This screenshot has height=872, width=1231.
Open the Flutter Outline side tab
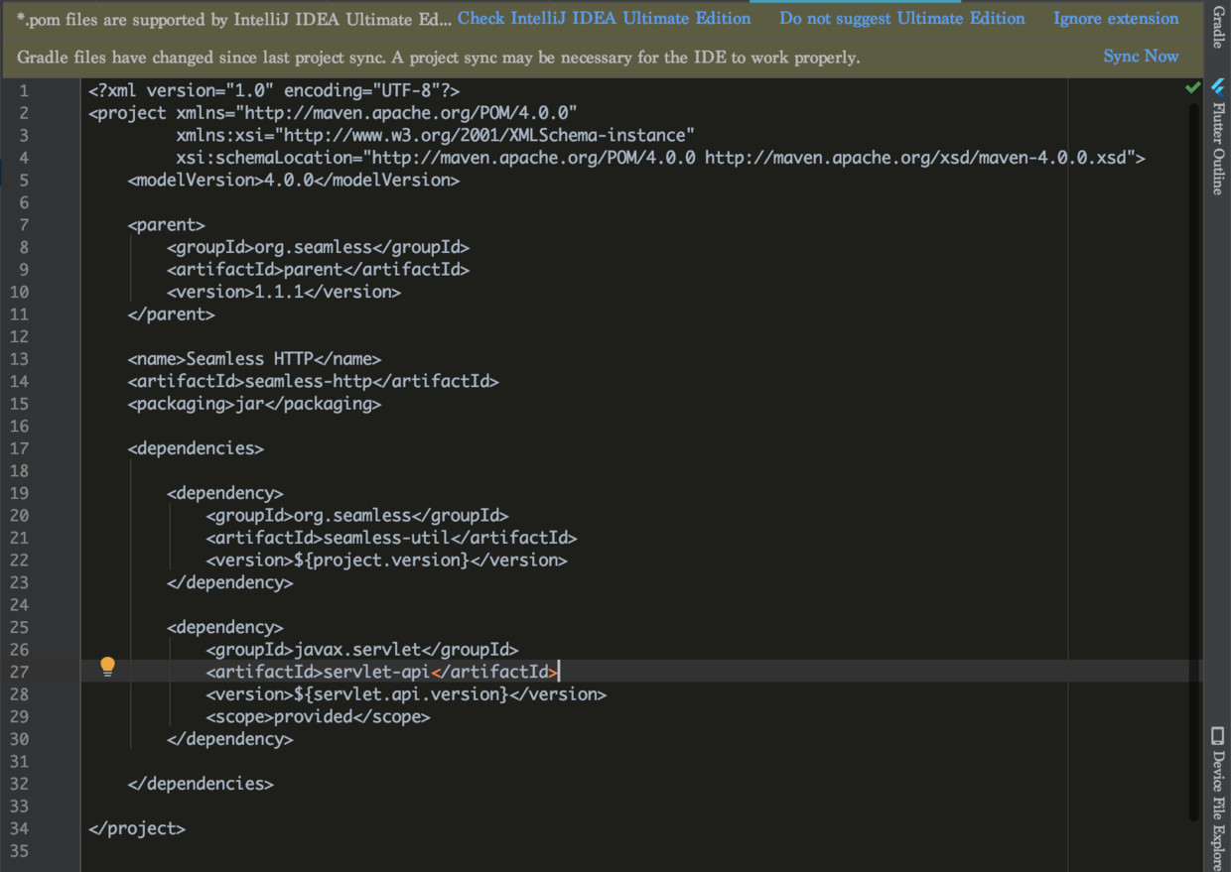pos(1218,137)
